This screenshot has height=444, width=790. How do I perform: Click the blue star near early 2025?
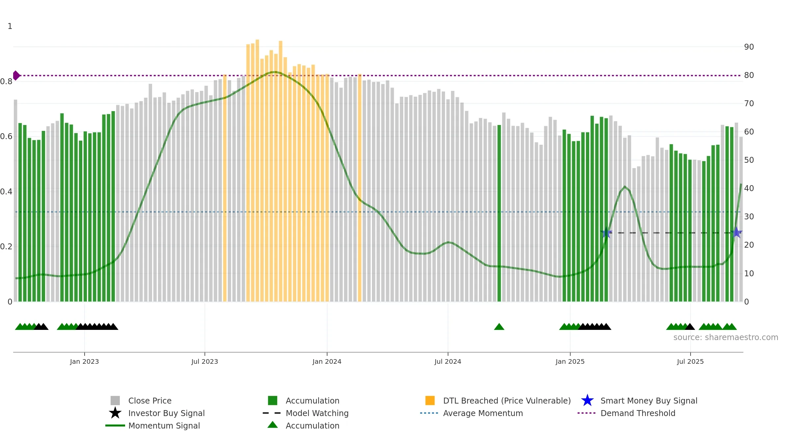coord(606,233)
